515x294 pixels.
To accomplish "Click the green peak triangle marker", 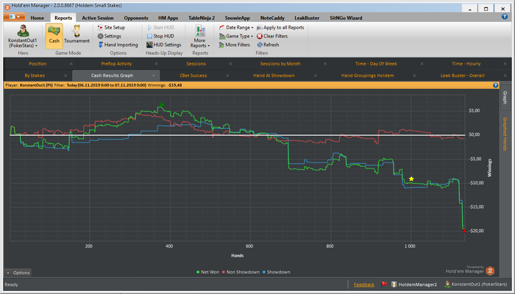I will click(x=161, y=104).
